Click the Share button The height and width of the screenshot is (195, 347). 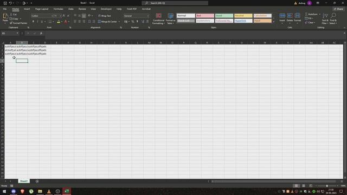click(338, 9)
